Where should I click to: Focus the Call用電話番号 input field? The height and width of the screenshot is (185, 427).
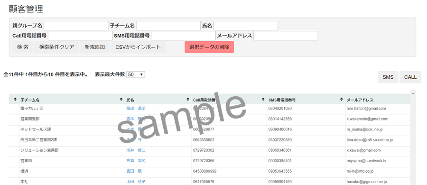[x=80, y=36]
